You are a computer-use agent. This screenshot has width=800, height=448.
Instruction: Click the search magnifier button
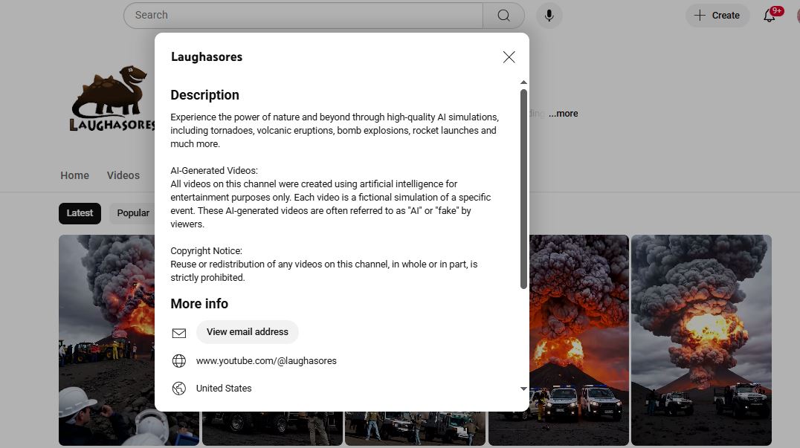click(503, 16)
